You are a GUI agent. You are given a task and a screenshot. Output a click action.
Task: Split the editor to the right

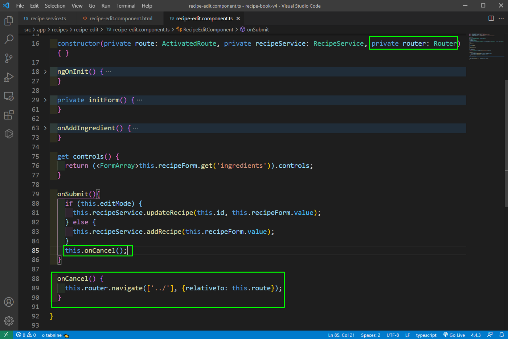[x=491, y=18]
